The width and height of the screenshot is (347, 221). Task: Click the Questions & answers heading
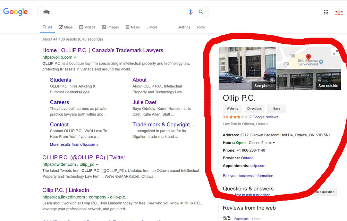click(248, 189)
